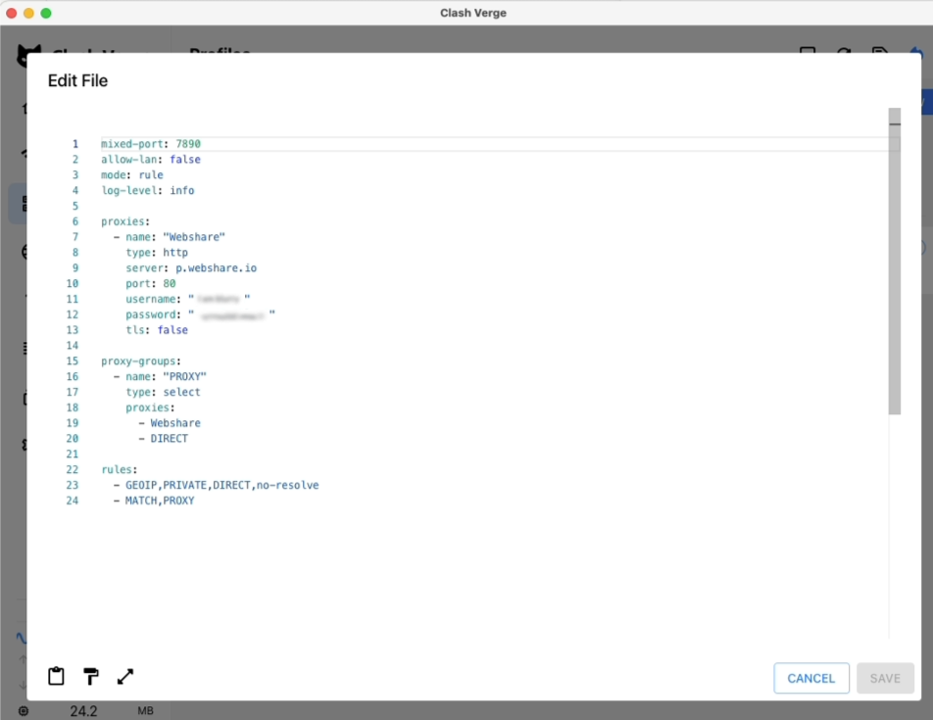Click the clipboard paste icon
The image size is (933, 720).
pos(56,676)
